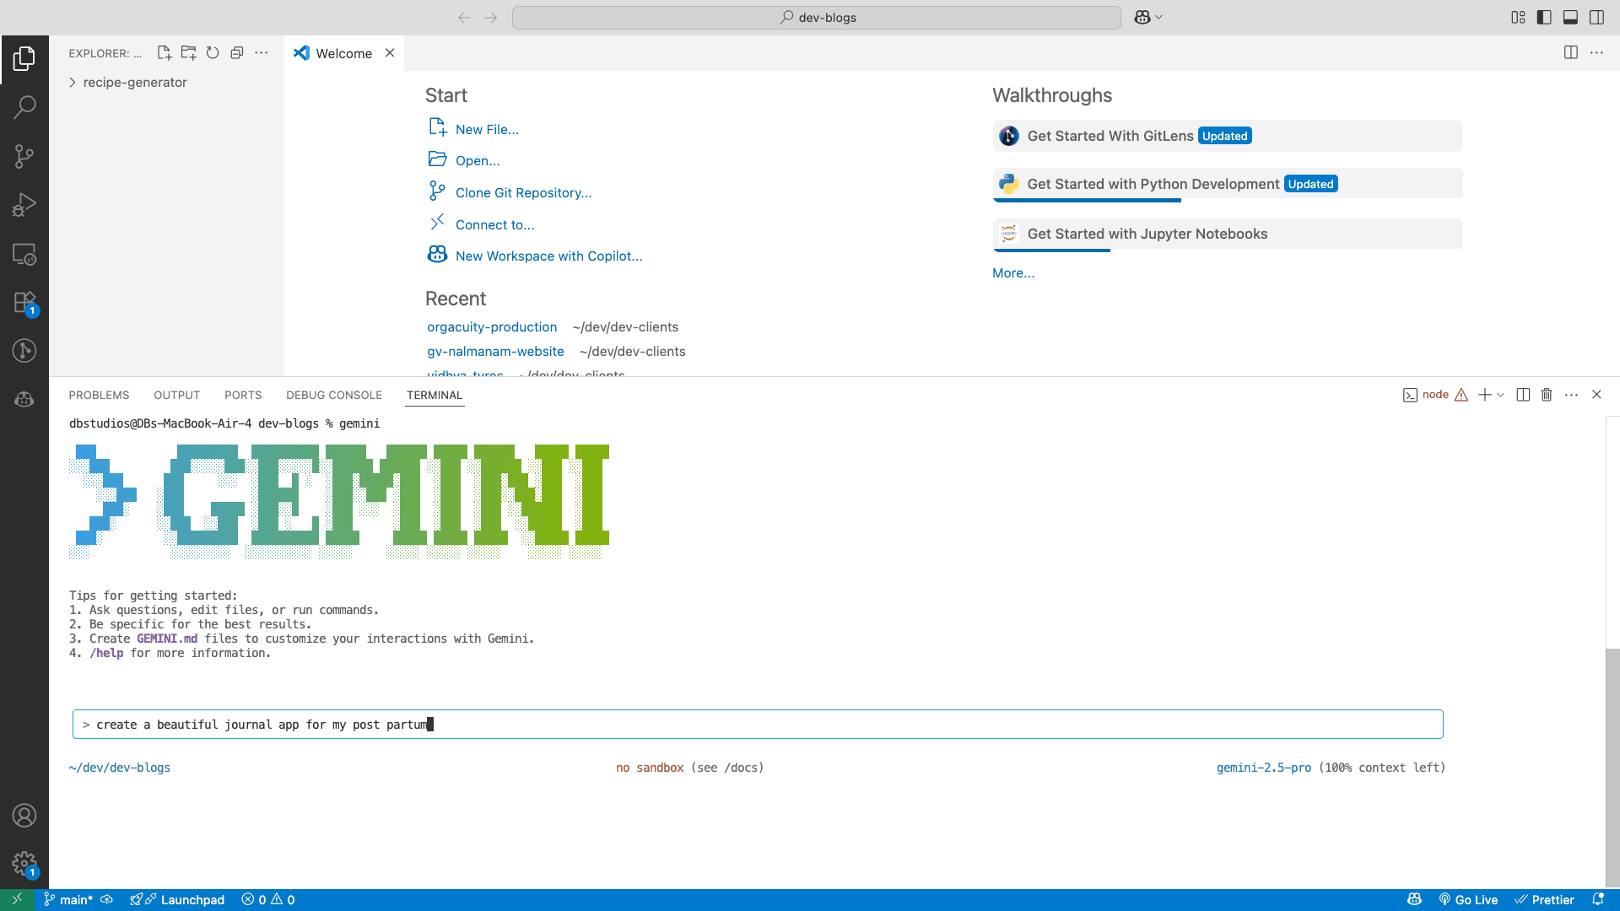This screenshot has width=1620, height=911.
Task: Click Connect to... link
Action: [494, 224]
